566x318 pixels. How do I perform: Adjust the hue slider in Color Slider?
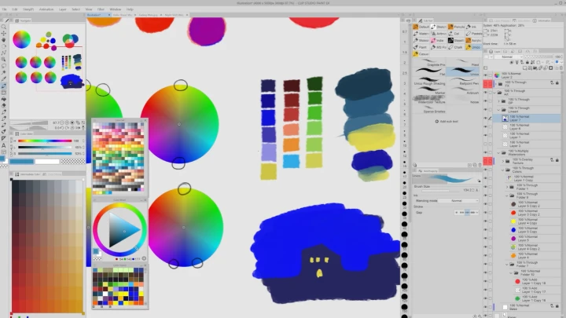click(x=44, y=141)
